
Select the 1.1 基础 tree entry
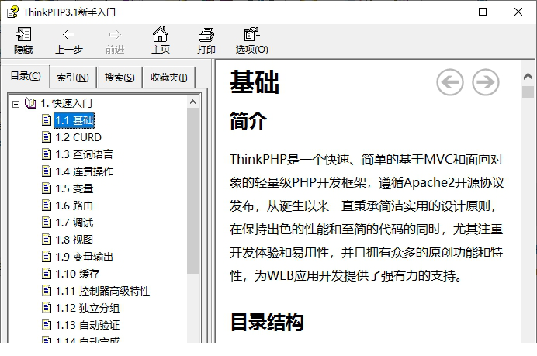(74, 120)
